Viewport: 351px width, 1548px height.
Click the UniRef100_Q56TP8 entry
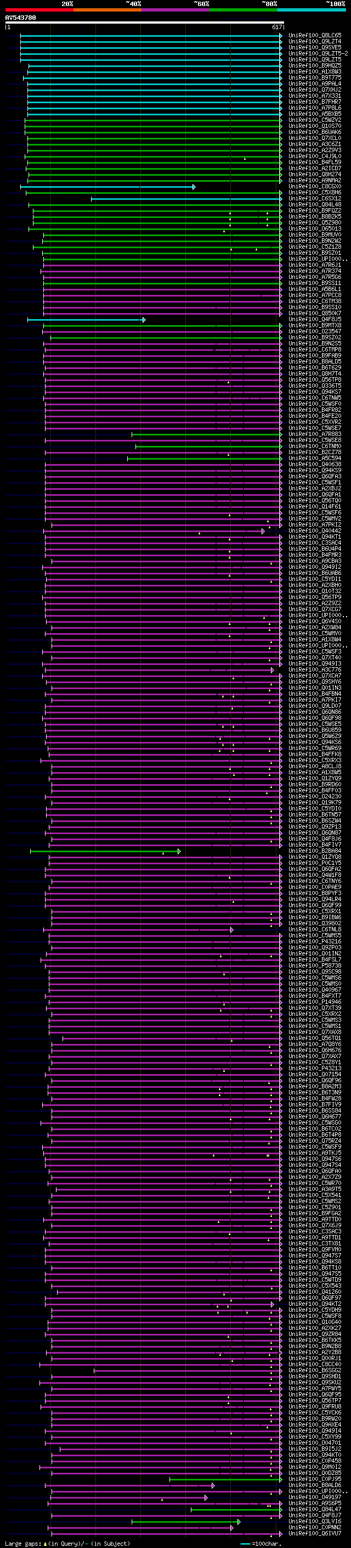pos(314,380)
